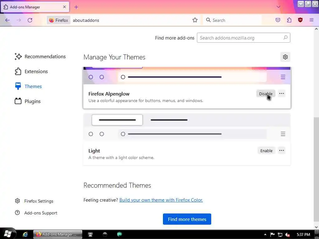Select the Add-ons Manager tab

pos(35,7)
